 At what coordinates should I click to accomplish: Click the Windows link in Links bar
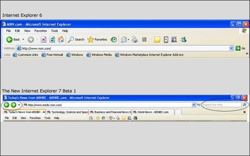[x=75, y=55]
